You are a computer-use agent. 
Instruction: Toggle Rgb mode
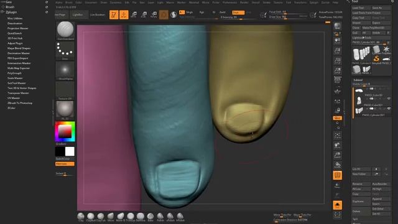(201, 12)
